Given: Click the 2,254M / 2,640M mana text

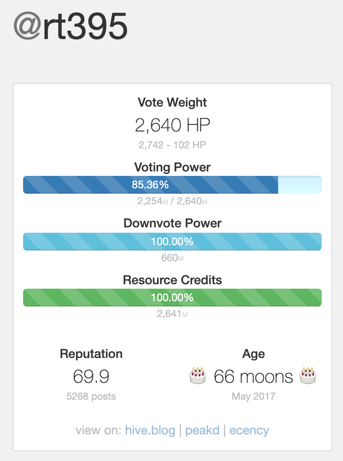Looking at the screenshot, I should click(x=172, y=201).
